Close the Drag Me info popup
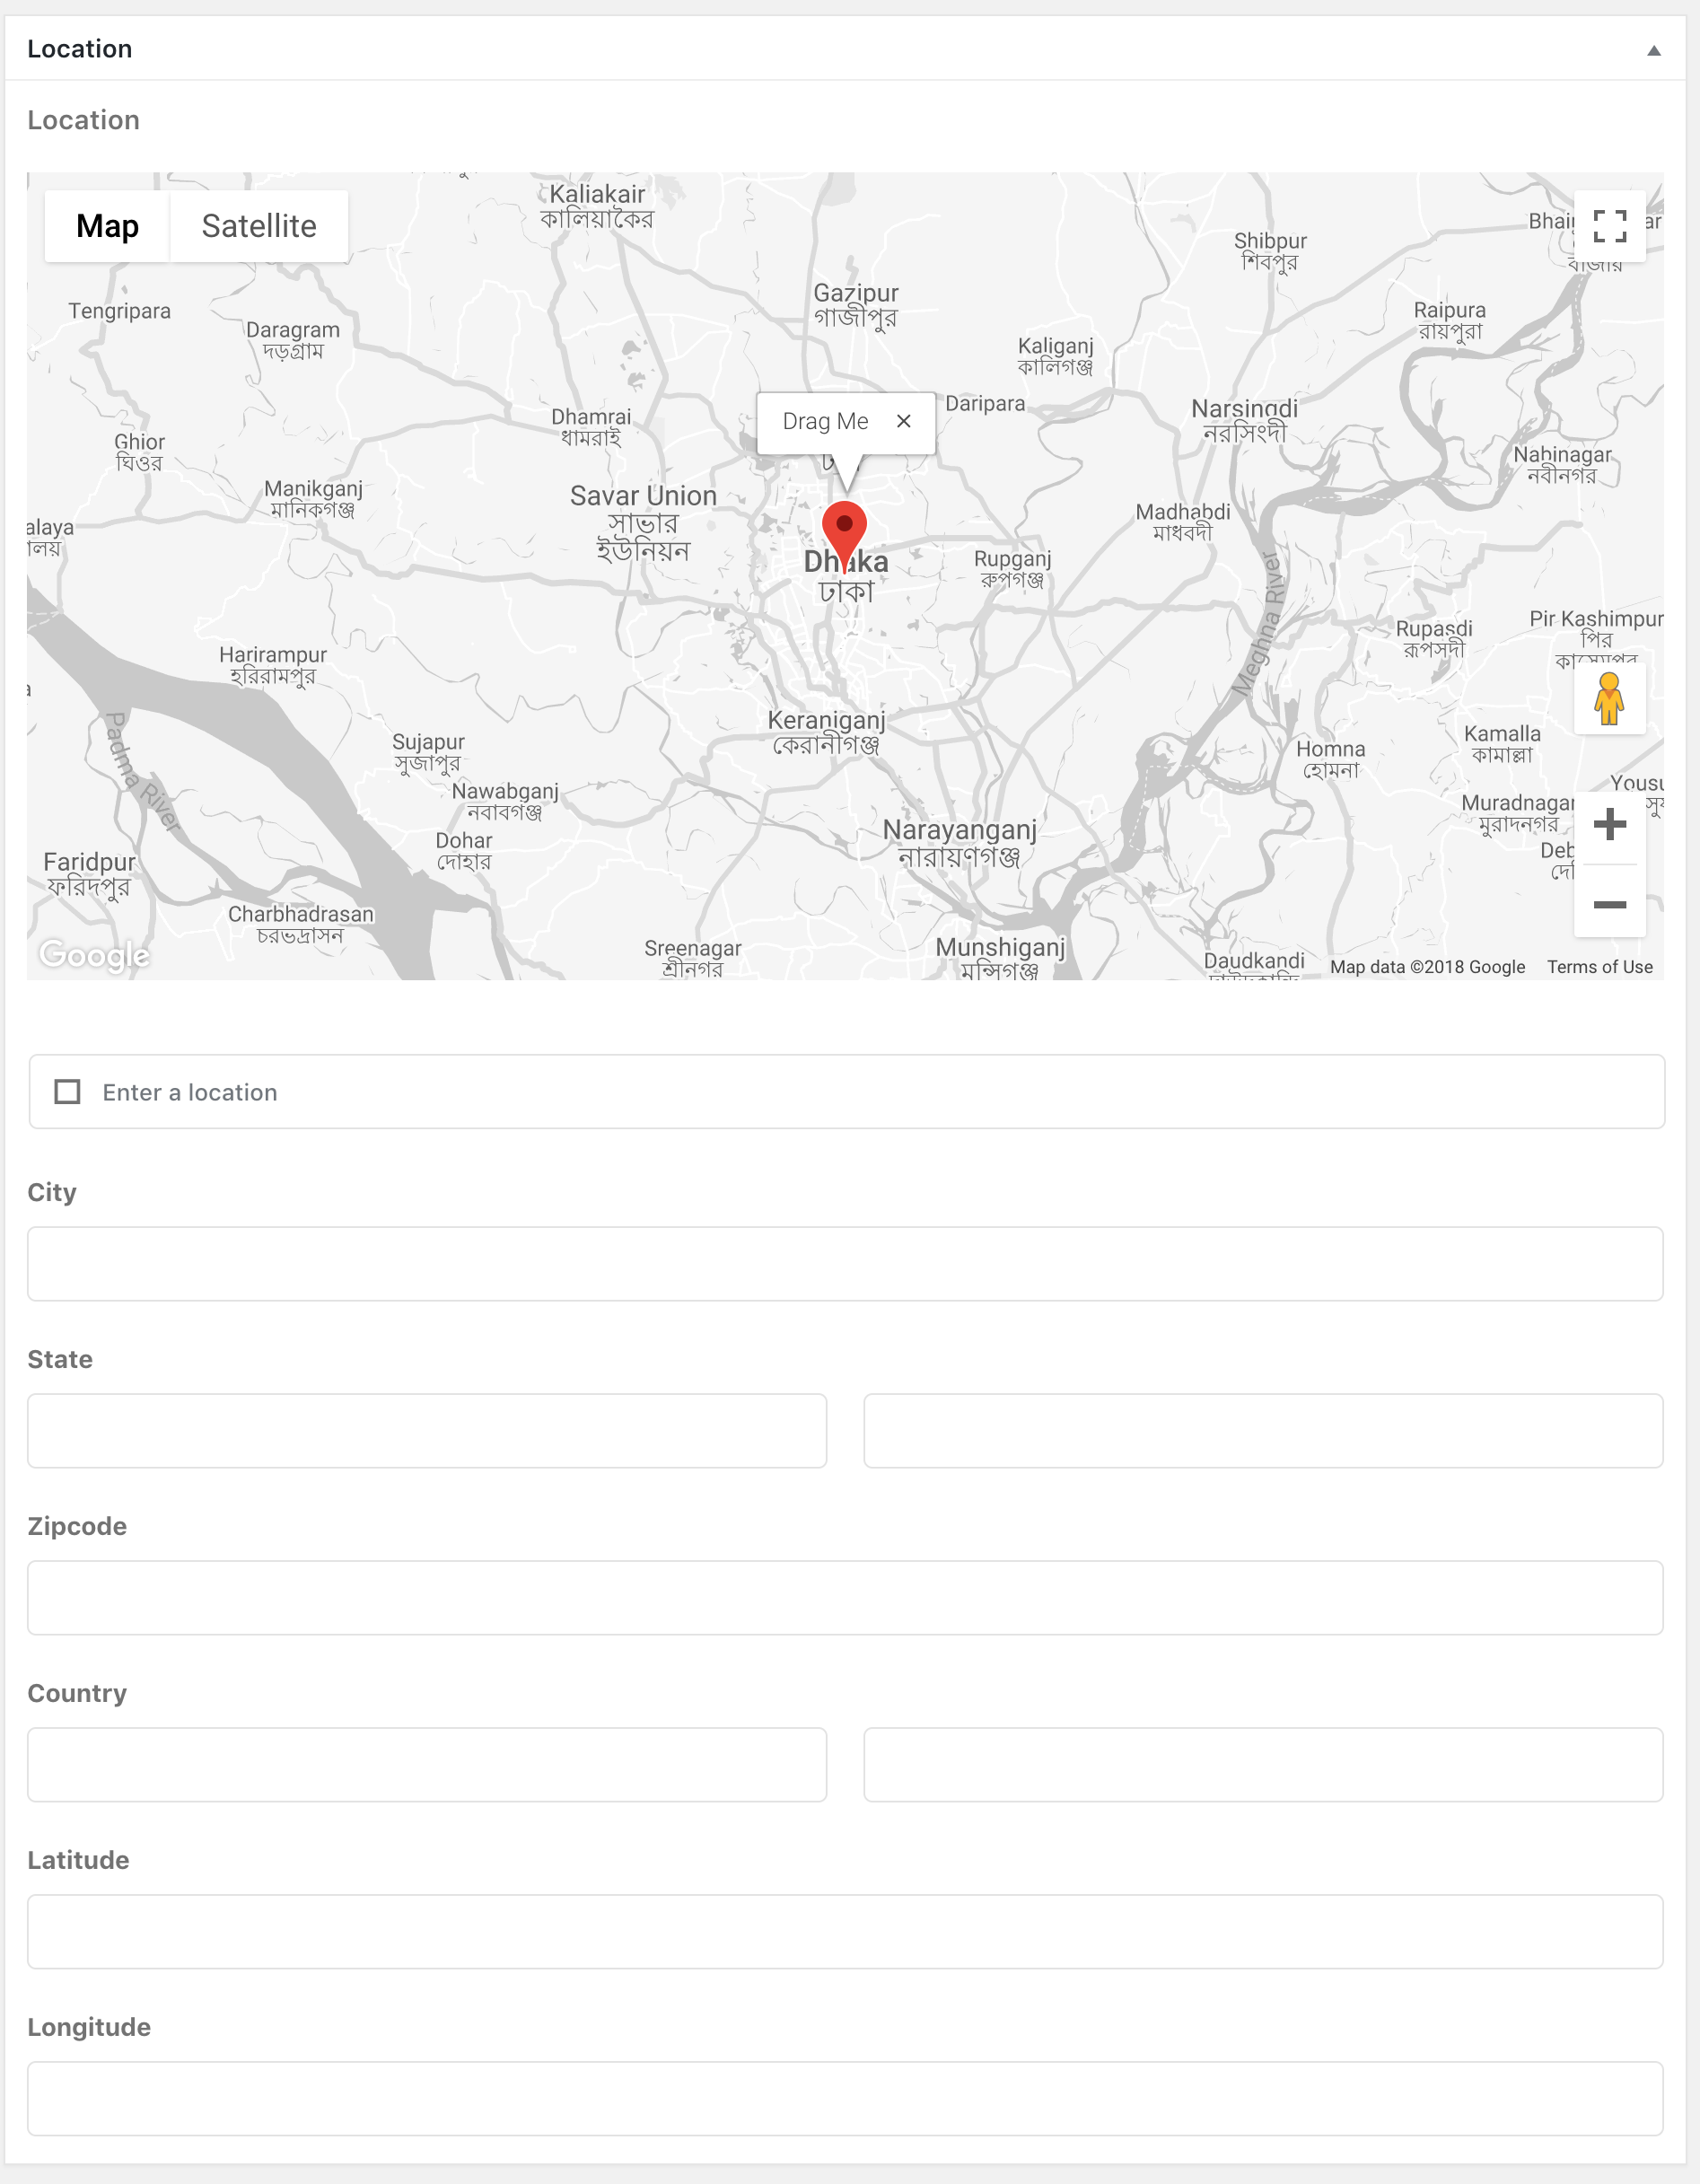Viewport: 1700px width, 2184px height. click(x=903, y=421)
